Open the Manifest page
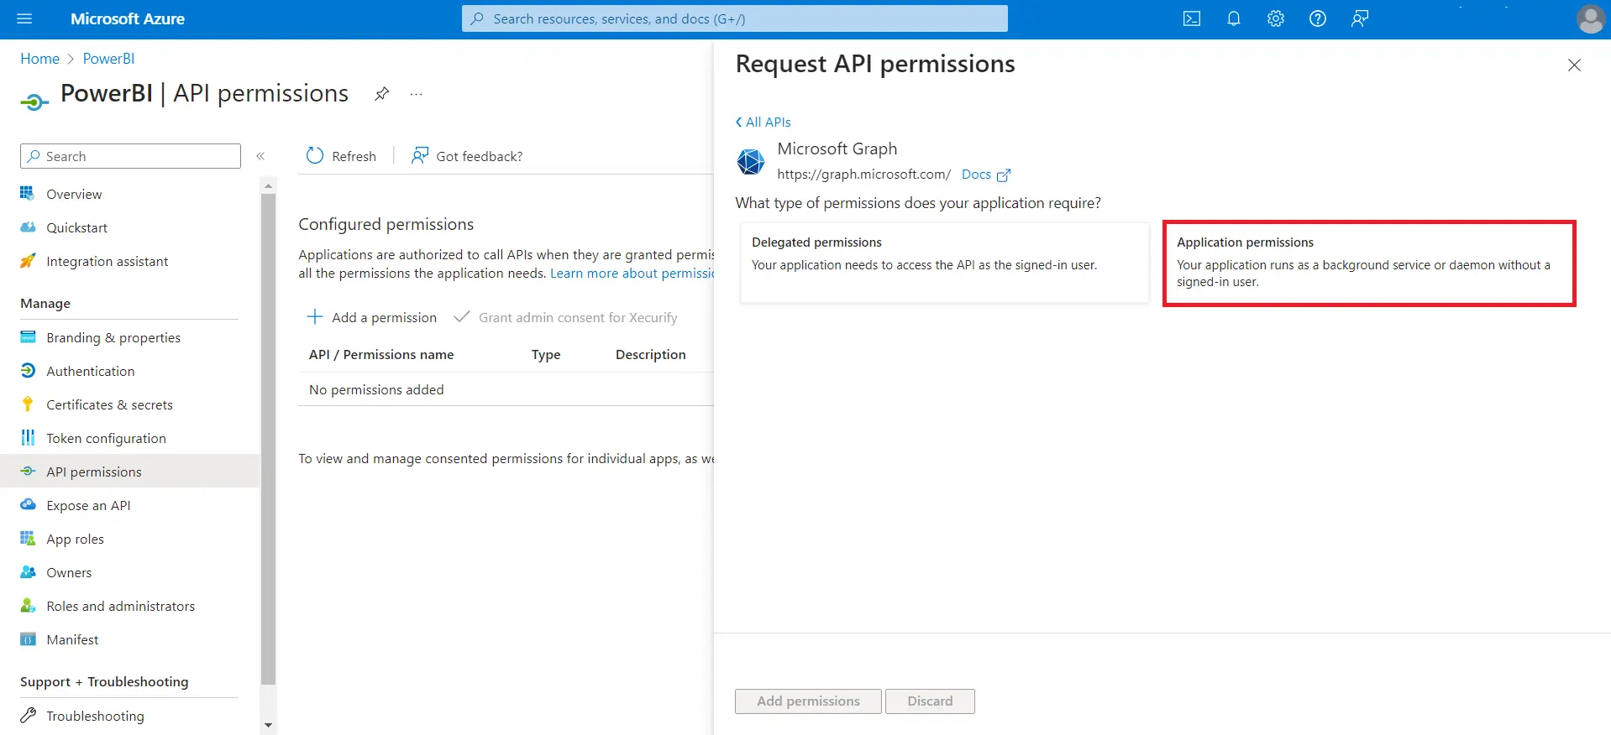 [72, 639]
